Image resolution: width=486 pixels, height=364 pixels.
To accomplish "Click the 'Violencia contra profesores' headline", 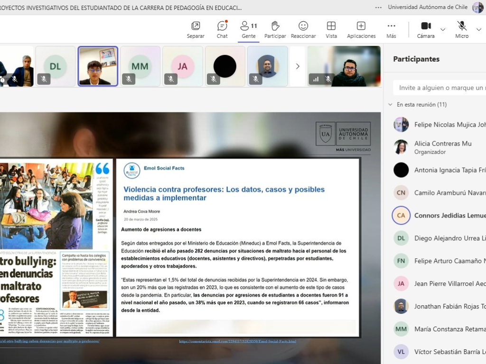I will [224, 193].
